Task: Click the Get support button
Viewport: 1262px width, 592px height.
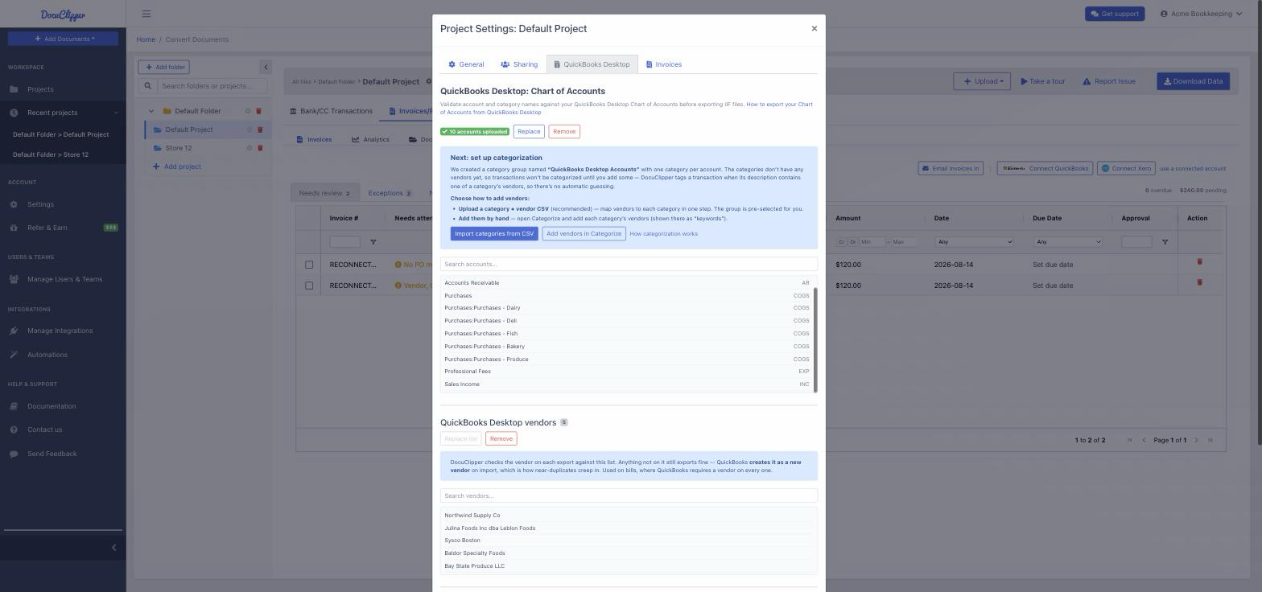Action: [x=1115, y=14]
